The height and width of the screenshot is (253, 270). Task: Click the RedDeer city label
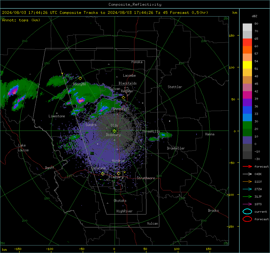pos(127,91)
